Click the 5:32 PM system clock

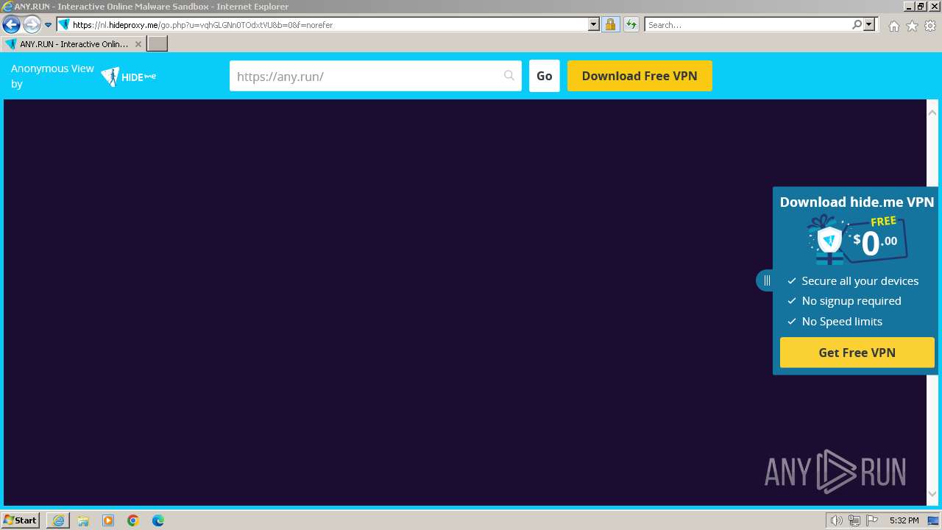[x=904, y=520]
